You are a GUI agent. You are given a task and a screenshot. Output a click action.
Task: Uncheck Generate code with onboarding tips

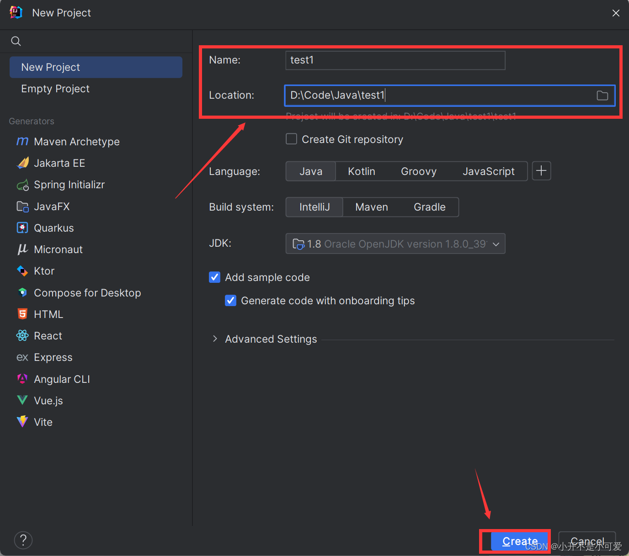click(231, 301)
